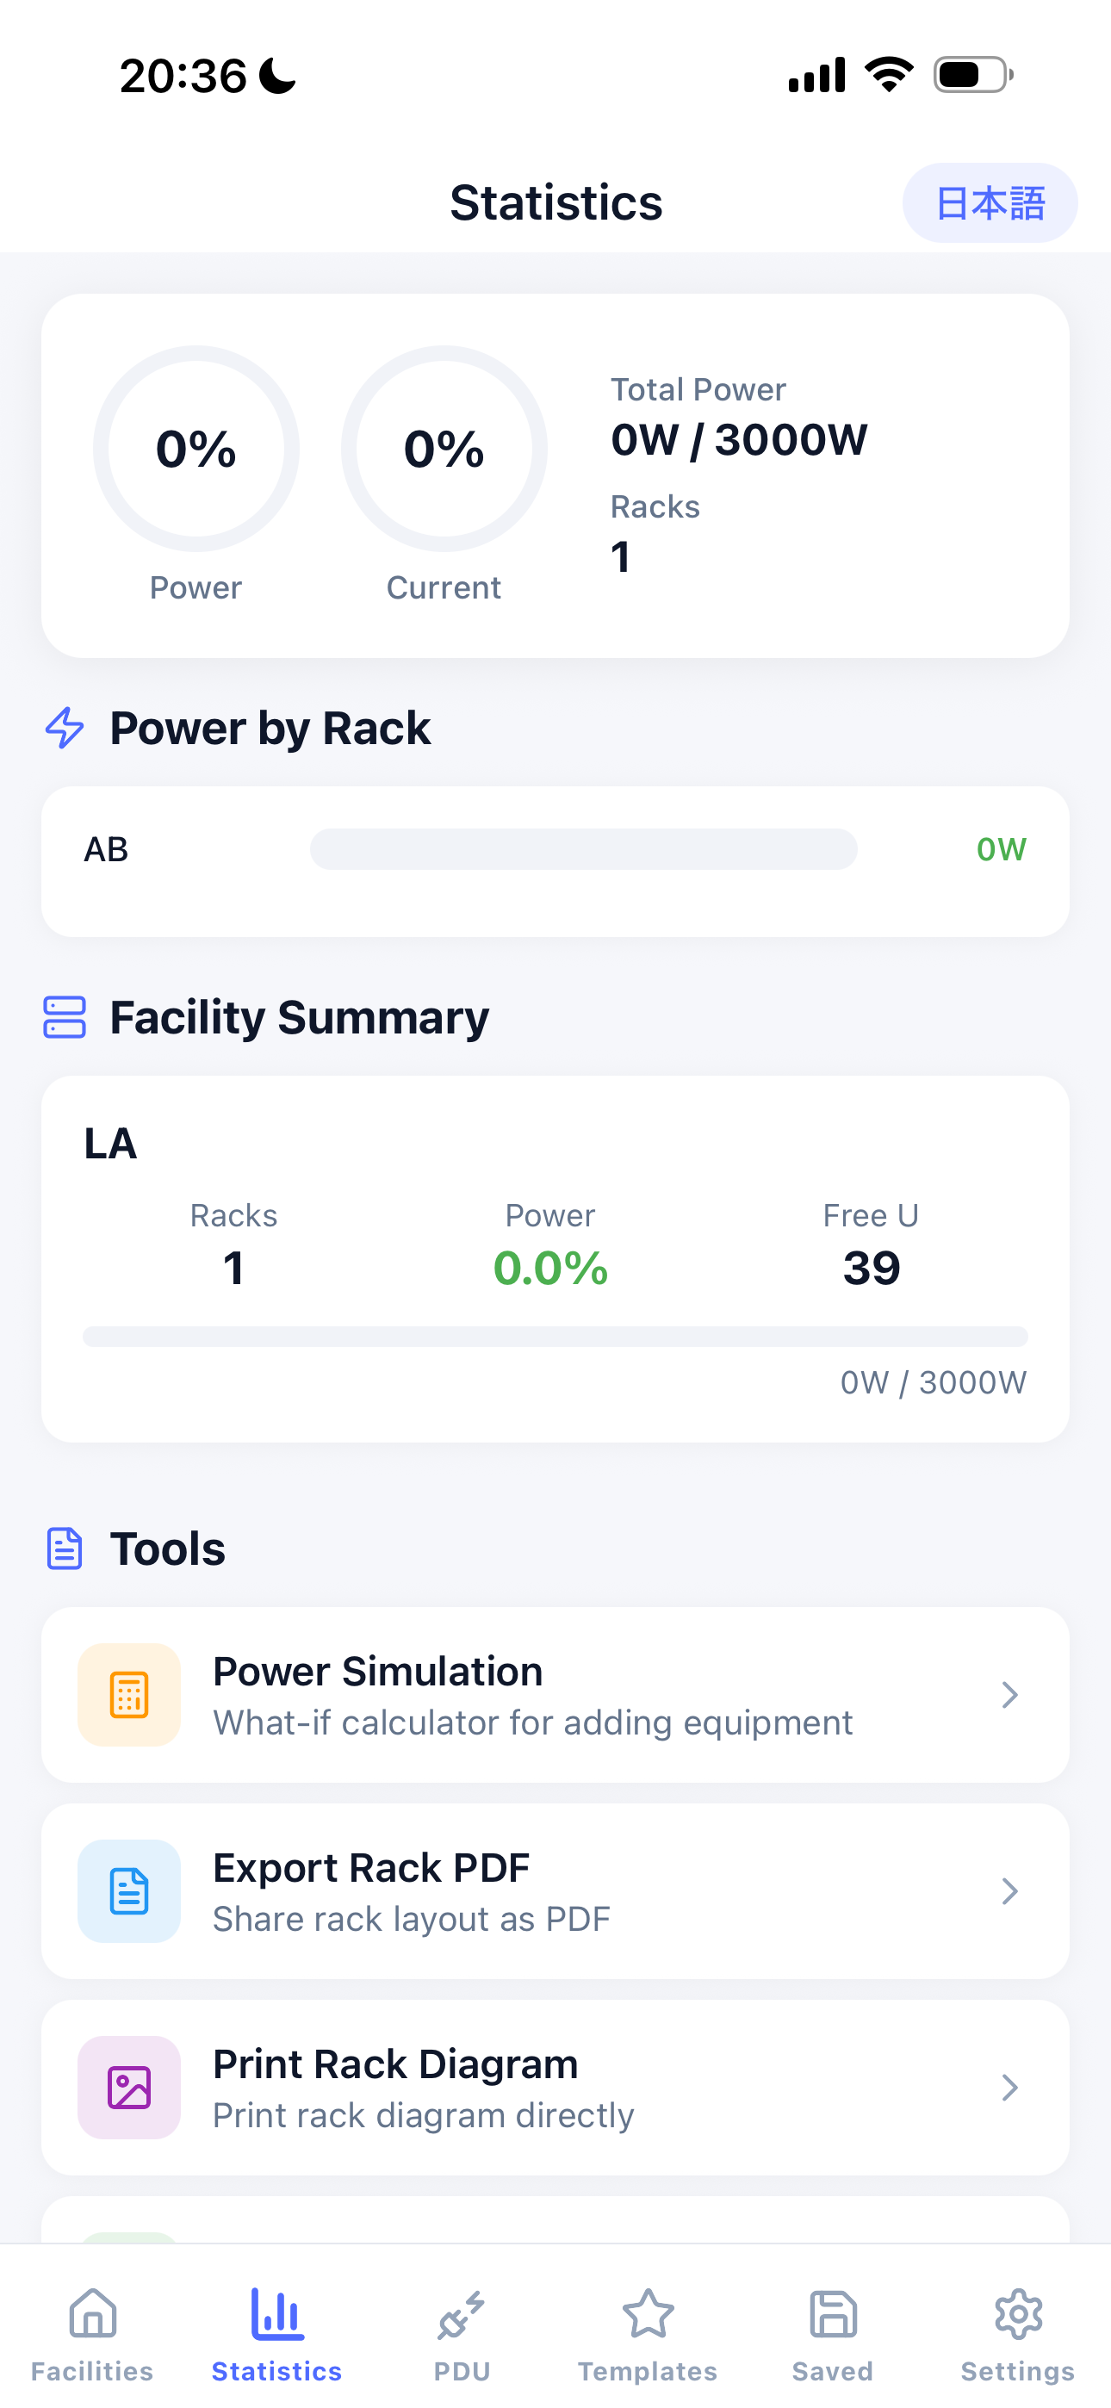Tap the server icon beside Facility Summary
The image size is (1111, 2408).
pos(65,1017)
